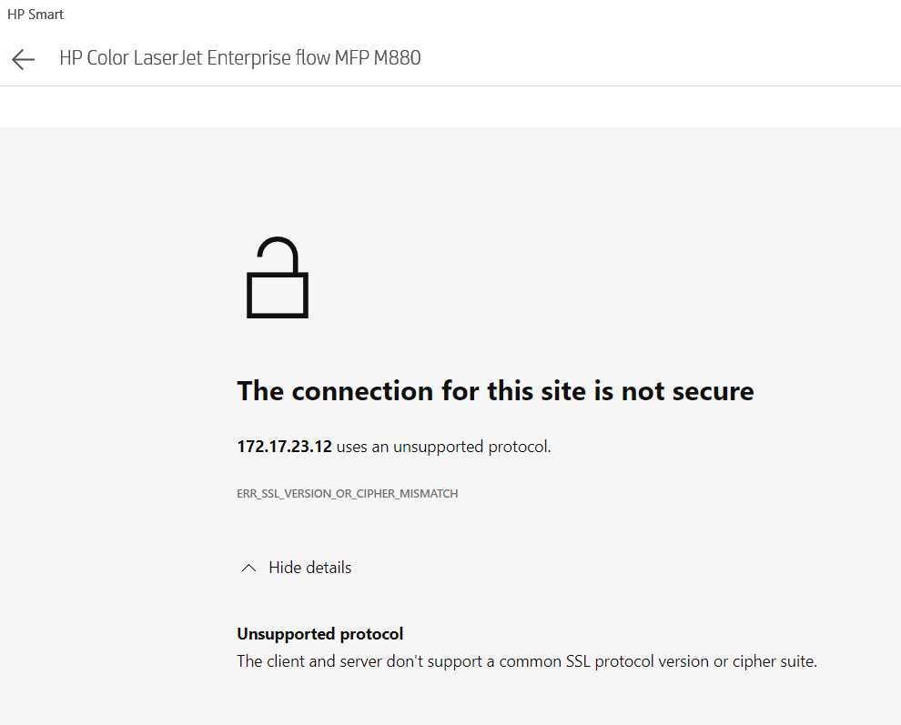The height and width of the screenshot is (725, 901).
Task: Tap the left-pointing navigation arrow
Action: (22, 58)
